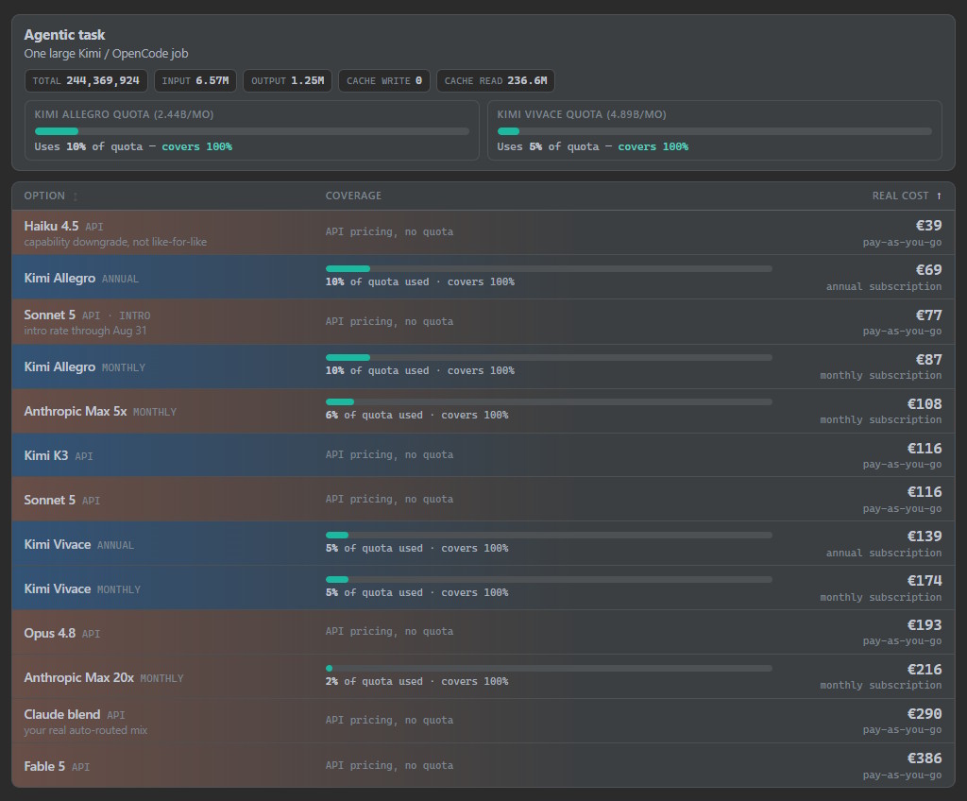The height and width of the screenshot is (801, 967).
Task: Select the Haiku 4.5 API row
Action: [x=483, y=232]
